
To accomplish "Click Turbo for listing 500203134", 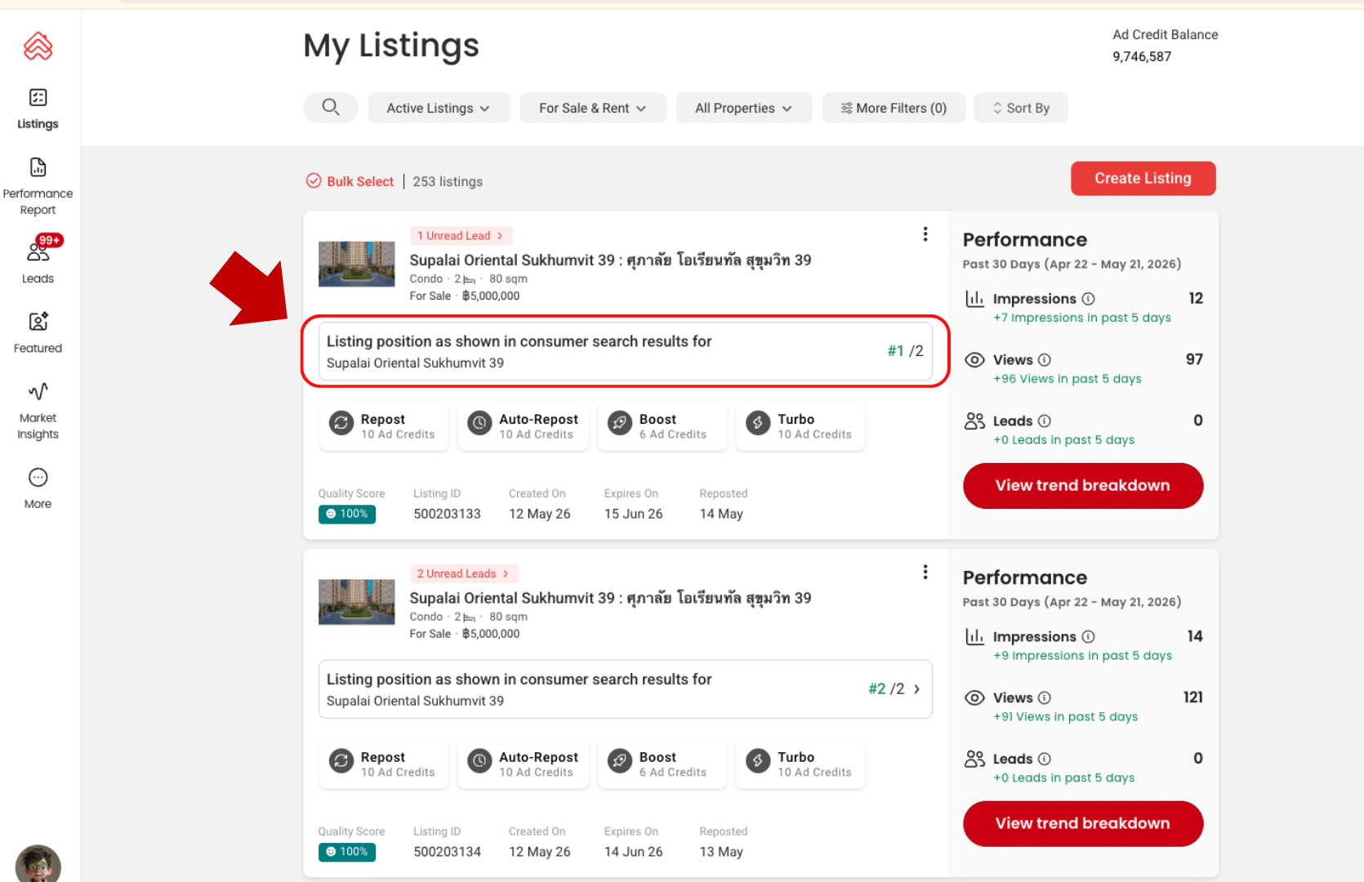I will [x=800, y=764].
